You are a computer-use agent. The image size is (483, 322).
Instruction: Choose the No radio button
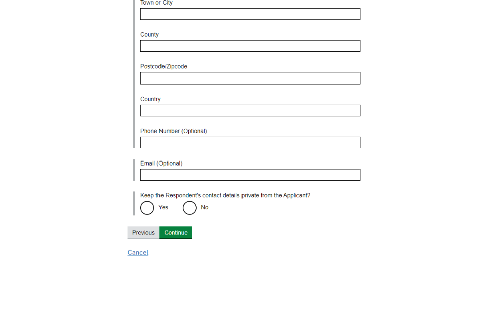tap(190, 208)
